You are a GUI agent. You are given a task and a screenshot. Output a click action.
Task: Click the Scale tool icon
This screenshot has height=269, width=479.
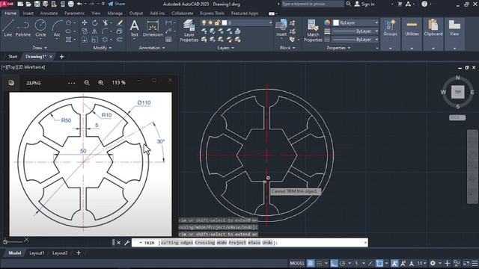(95, 40)
